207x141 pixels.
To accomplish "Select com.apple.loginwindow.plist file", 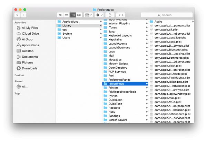I will [171, 94].
